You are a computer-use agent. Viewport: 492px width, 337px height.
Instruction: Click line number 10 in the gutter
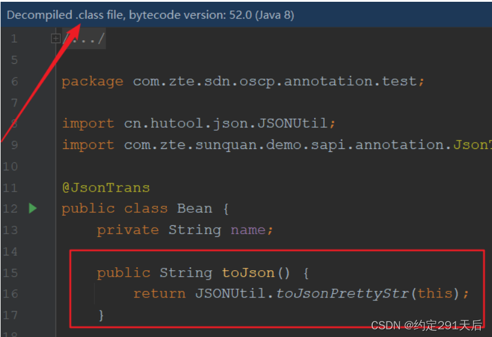(10, 167)
